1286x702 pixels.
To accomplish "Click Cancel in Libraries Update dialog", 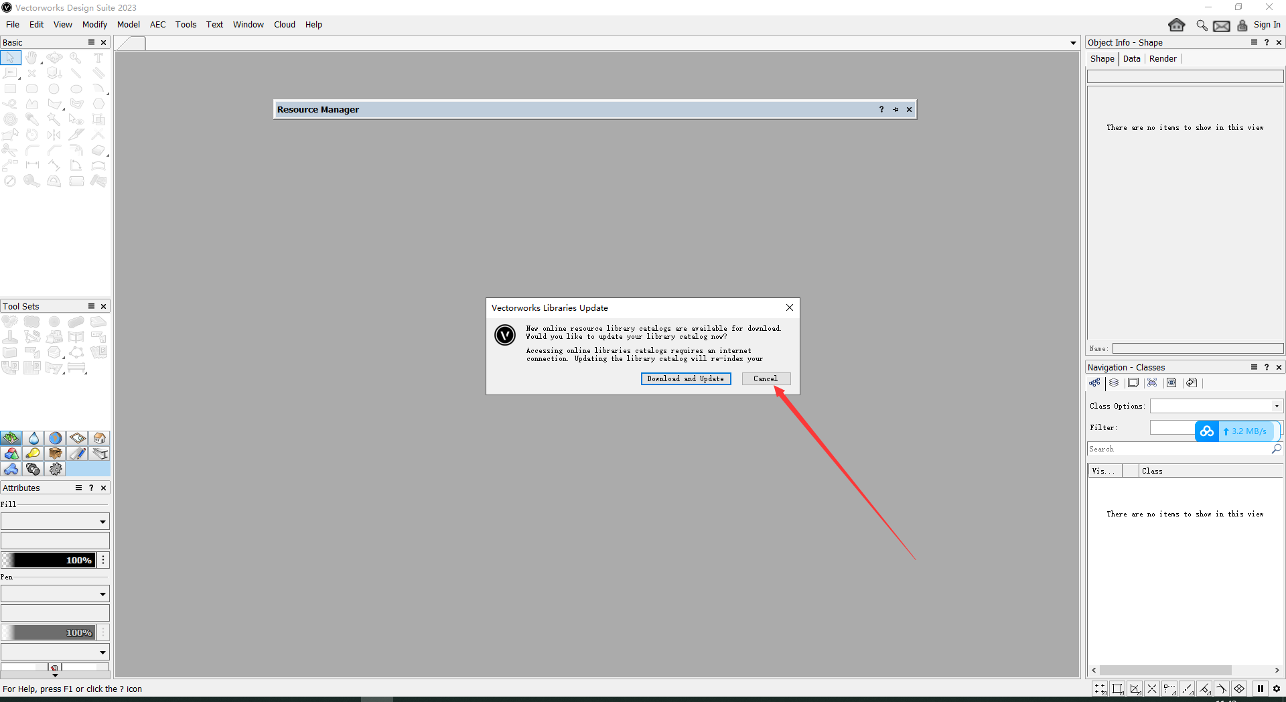I will [x=766, y=379].
